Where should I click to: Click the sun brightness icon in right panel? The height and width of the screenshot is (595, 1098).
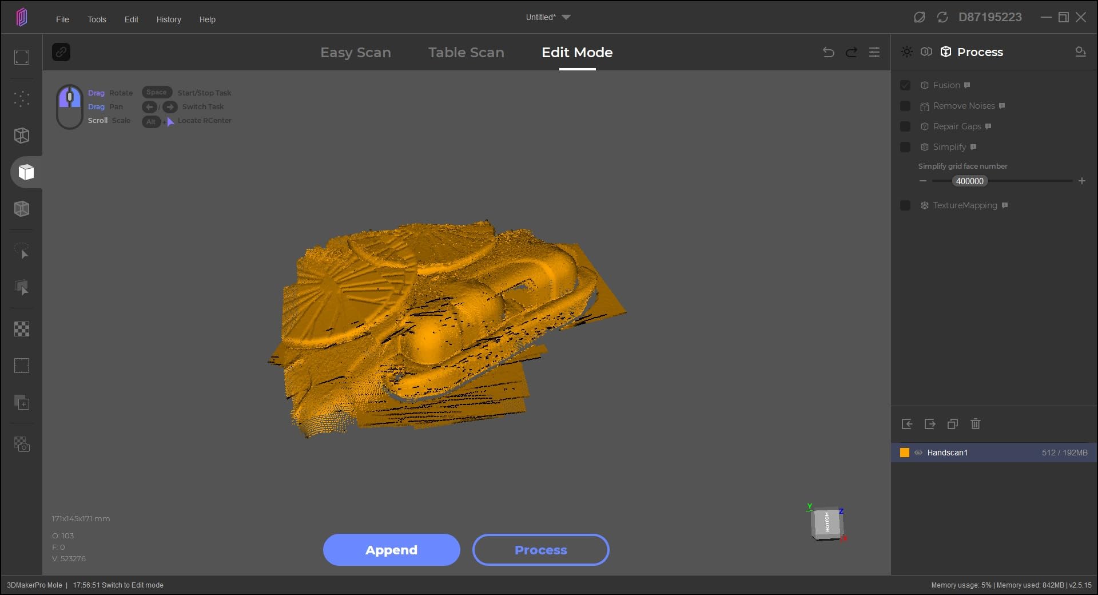click(x=907, y=51)
